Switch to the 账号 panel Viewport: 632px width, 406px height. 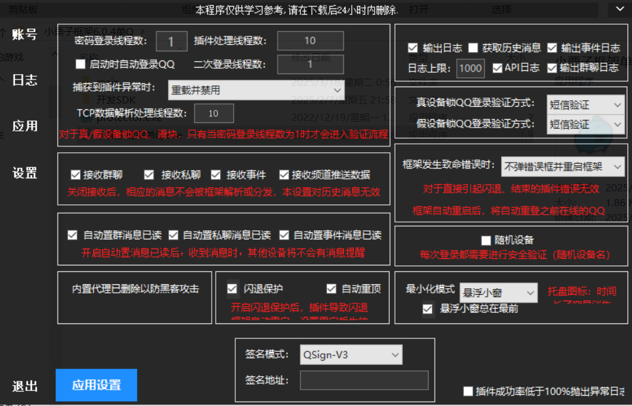pos(25,34)
